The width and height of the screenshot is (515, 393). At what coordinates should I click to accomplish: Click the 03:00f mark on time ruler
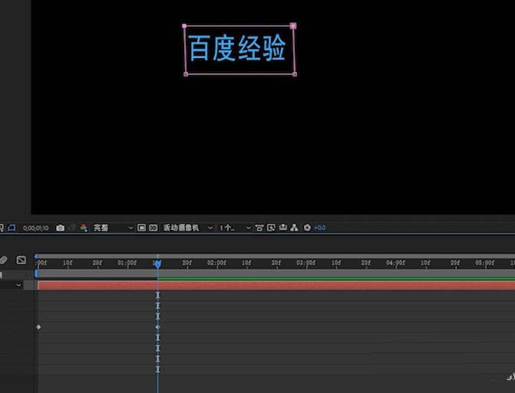coord(305,263)
